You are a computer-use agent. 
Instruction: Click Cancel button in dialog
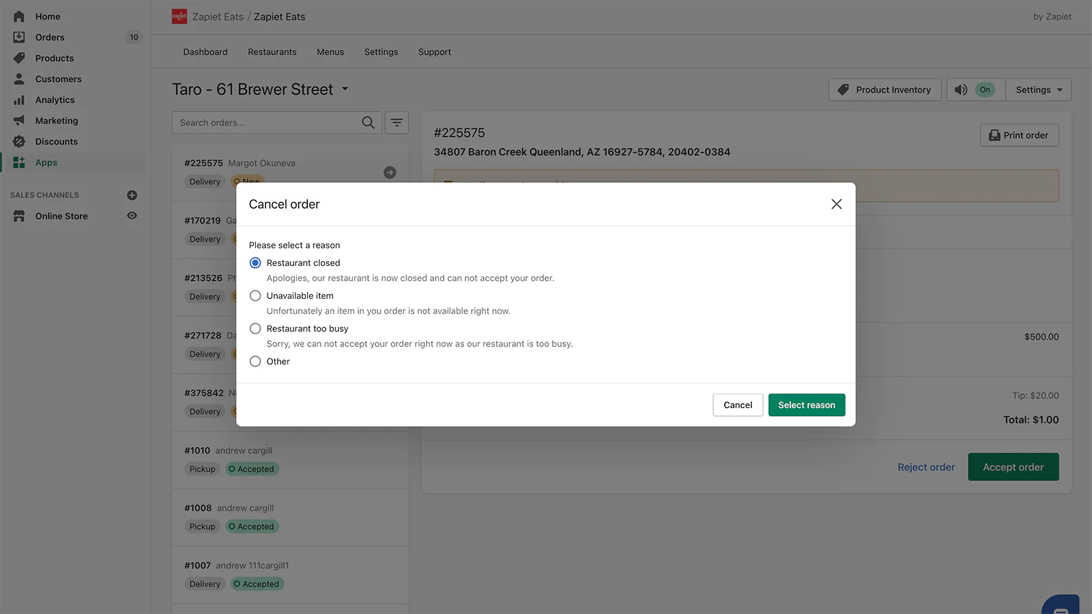738,405
